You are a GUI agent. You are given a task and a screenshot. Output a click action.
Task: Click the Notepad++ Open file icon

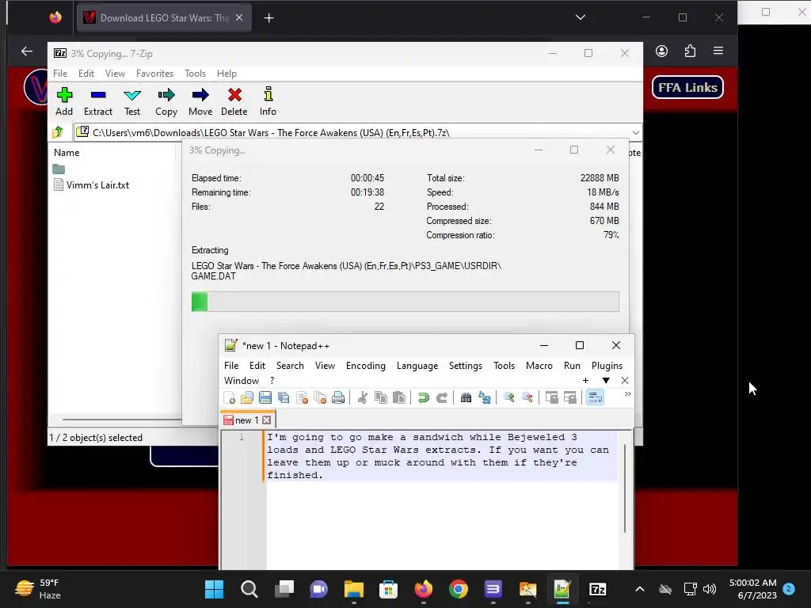(x=247, y=397)
